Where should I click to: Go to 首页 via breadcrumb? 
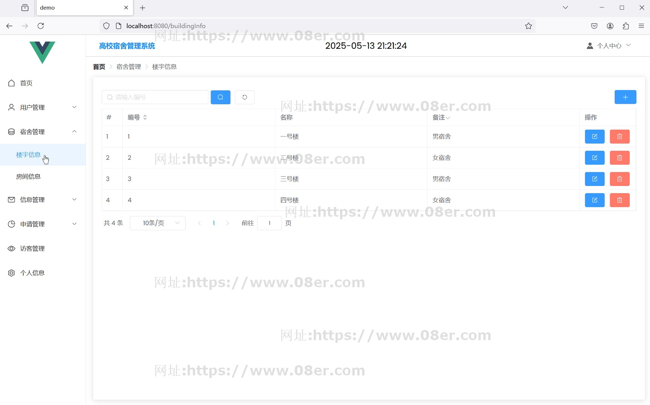[x=99, y=67]
